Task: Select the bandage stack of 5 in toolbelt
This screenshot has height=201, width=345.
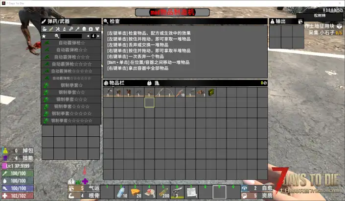Action: tap(149, 192)
